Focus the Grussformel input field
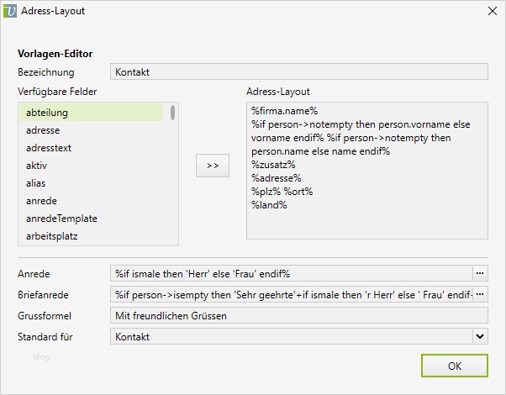The image size is (506, 395). coord(298,315)
